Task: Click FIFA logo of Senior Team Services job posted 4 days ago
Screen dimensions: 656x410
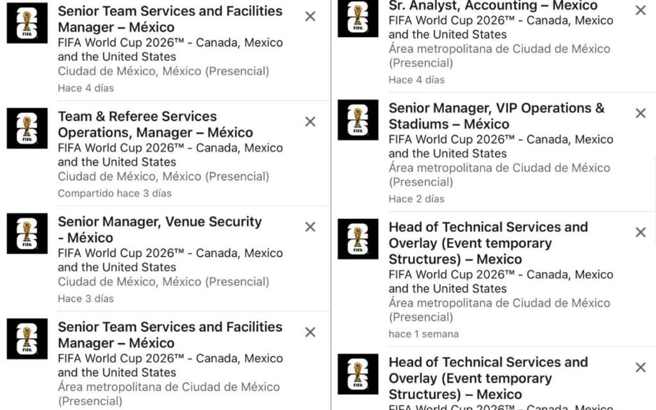Action: point(27,23)
